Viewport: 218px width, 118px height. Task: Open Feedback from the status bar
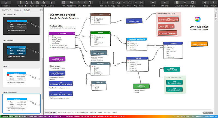(x=199, y=116)
